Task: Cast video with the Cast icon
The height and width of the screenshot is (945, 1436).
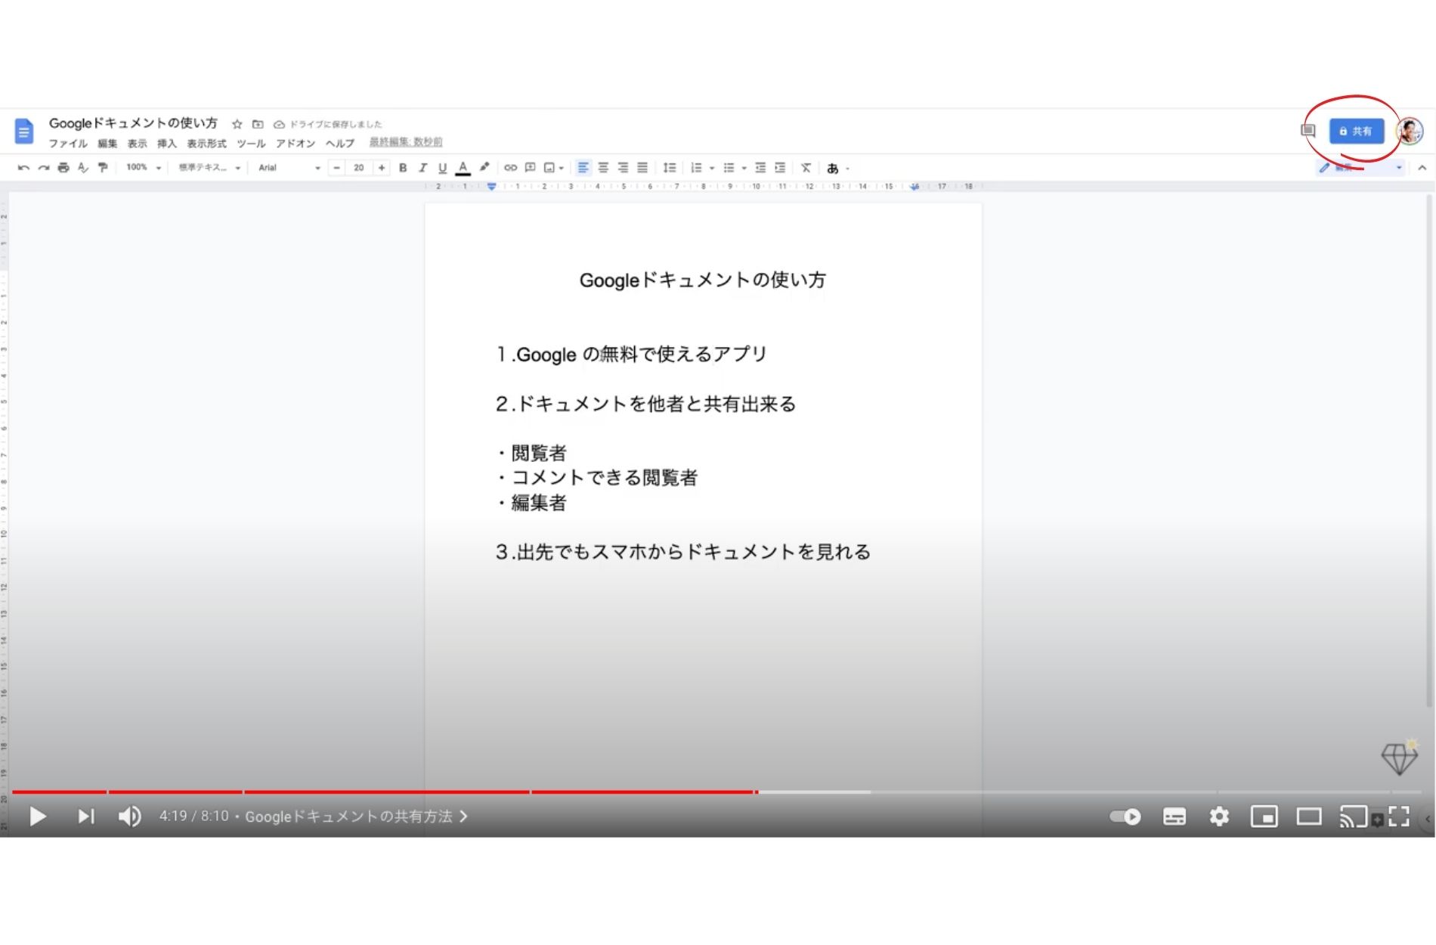Action: (1353, 816)
